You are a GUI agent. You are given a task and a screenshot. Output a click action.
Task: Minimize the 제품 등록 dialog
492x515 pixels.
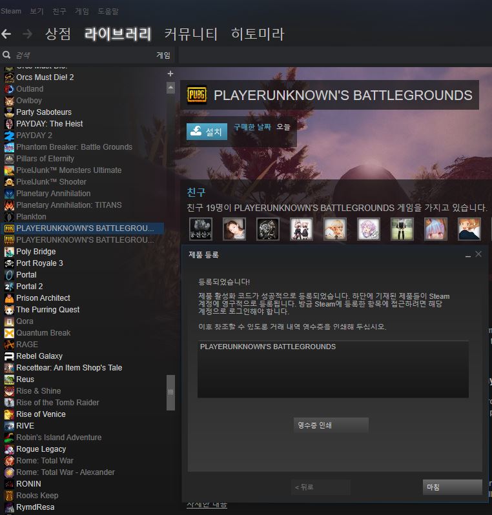click(x=468, y=255)
